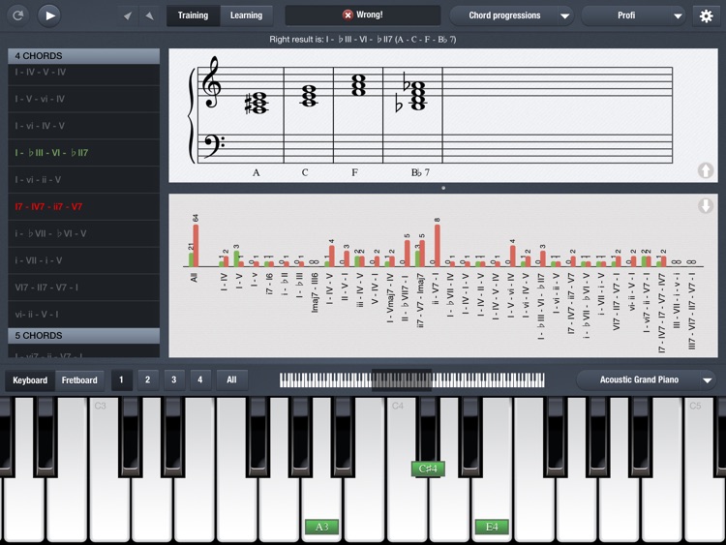Screen dimensions: 726x545
Task: Open settings gear icon
Action: point(706,16)
